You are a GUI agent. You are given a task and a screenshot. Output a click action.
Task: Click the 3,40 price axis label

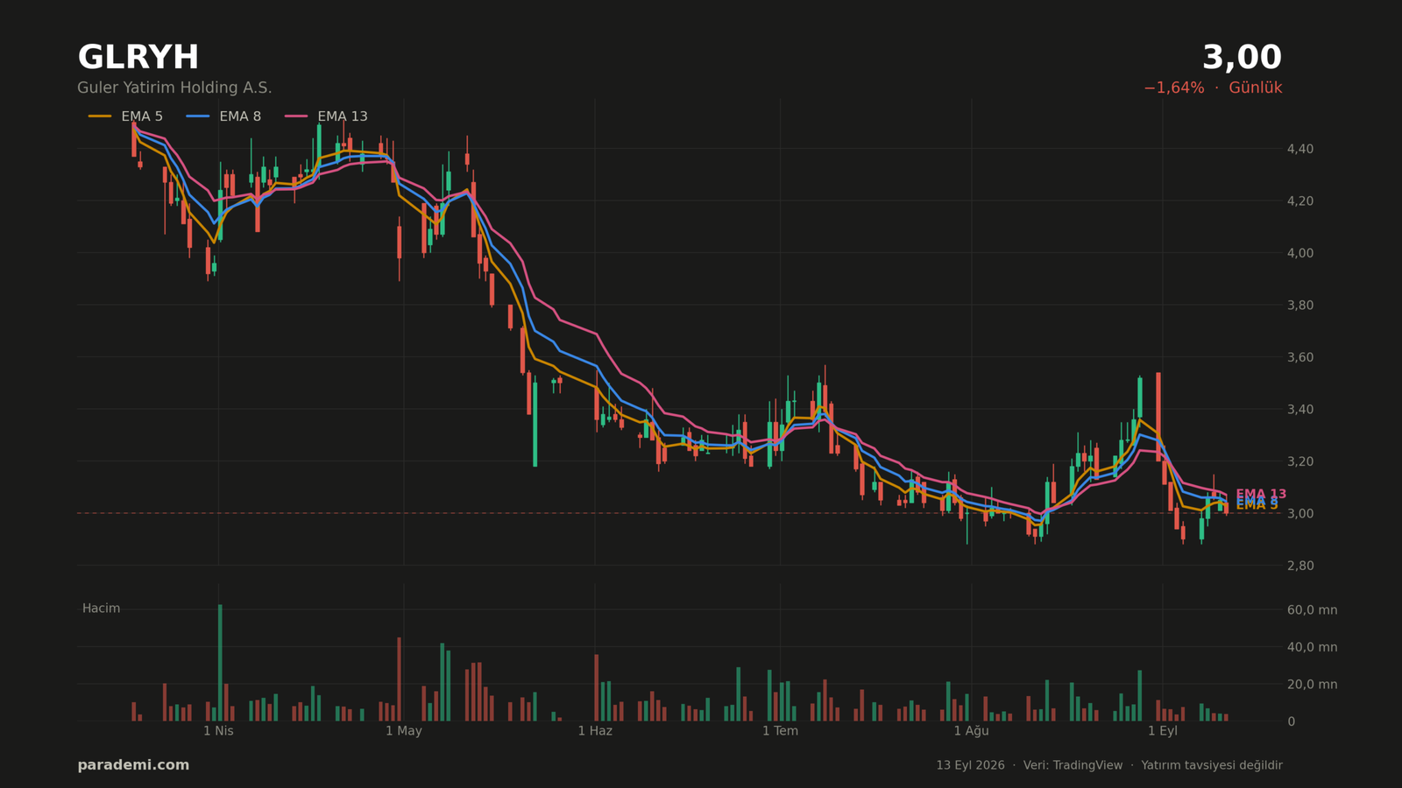1300,409
